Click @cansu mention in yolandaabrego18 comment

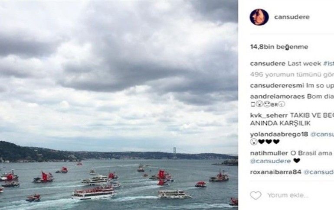[322, 134]
